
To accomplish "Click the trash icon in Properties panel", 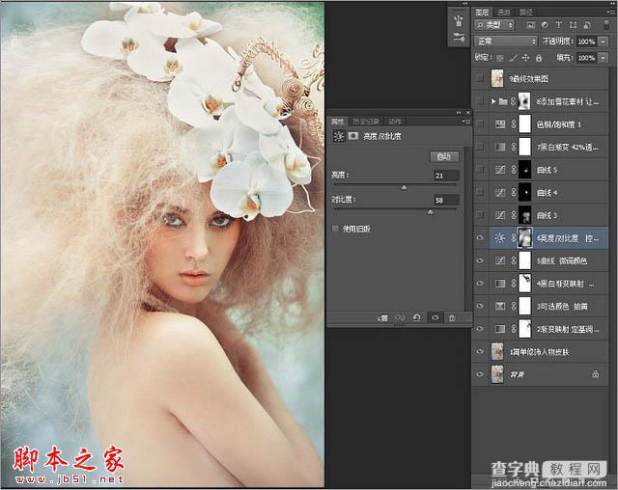I will click(x=452, y=318).
